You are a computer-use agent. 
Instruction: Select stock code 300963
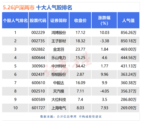(x=38, y=66)
